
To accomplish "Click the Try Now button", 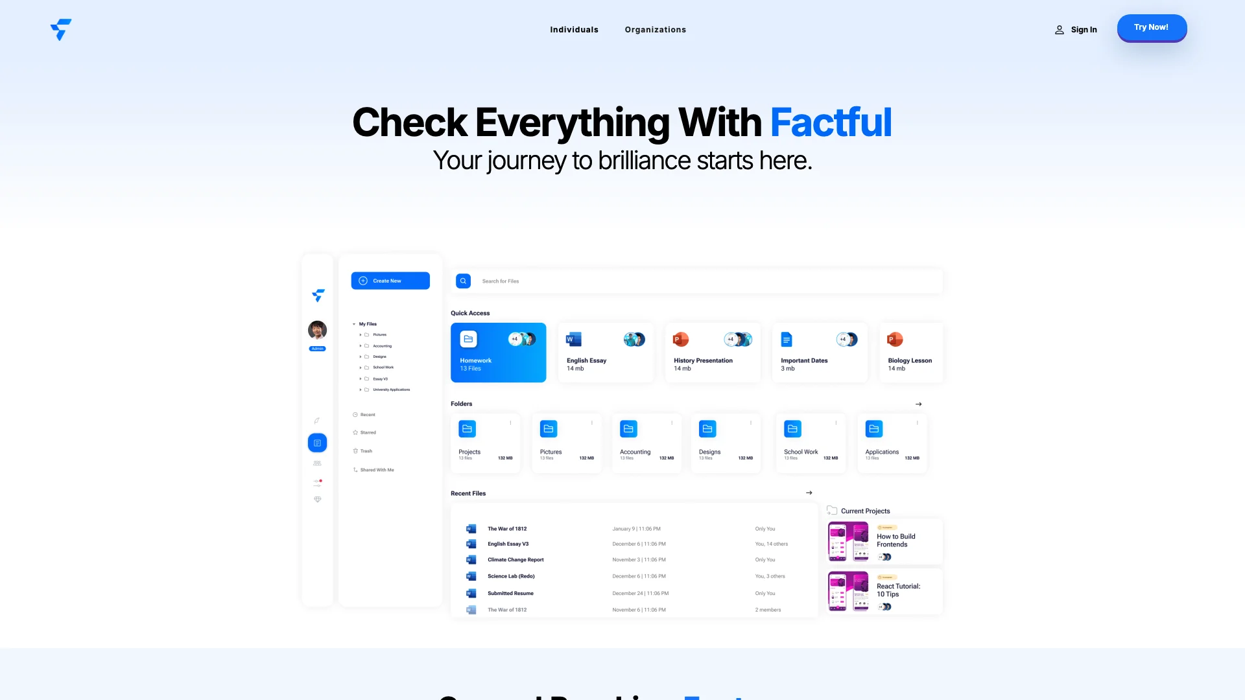I will (1152, 27).
